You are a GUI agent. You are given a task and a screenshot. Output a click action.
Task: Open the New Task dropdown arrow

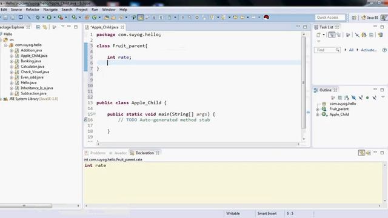(x=324, y=35)
